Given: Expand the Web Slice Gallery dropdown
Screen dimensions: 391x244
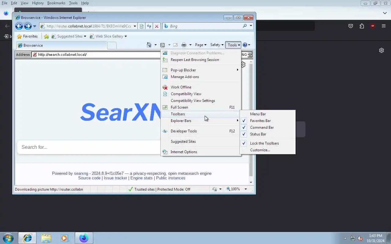Looking at the screenshot, I should (x=126, y=36).
